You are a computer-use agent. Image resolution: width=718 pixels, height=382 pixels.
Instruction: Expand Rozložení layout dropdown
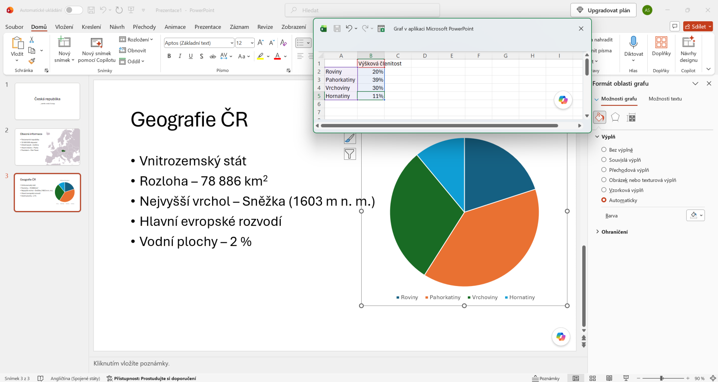point(136,40)
